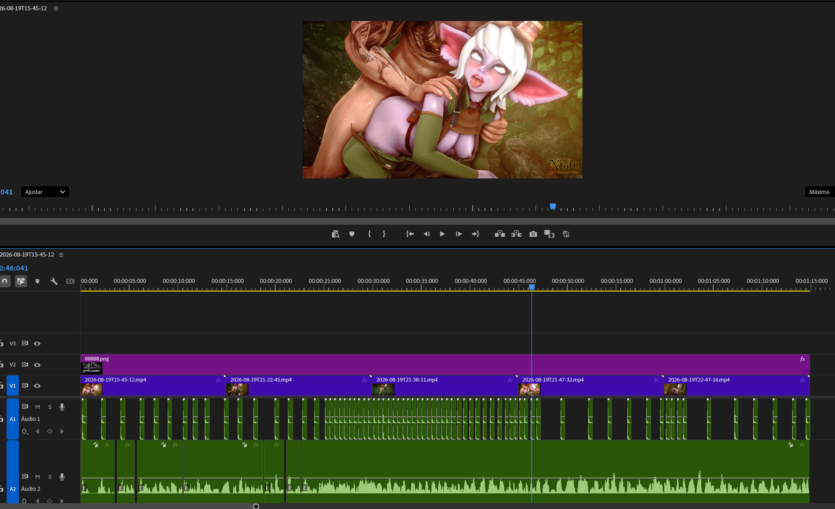Mute the Áudio 1 track
Viewport: 835px width, 509px height.
pyautogui.click(x=37, y=407)
